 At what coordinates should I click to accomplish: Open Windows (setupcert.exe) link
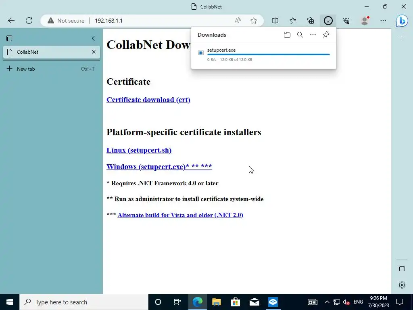click(159, 167)
